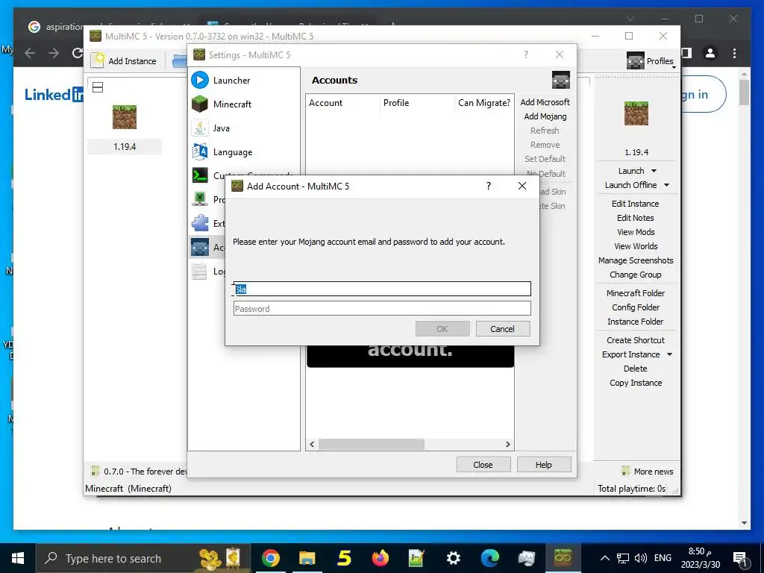Click accounts list horizontal scrollbar thumb
Viewport: 764px width, 573px height.
pos(371,444)
